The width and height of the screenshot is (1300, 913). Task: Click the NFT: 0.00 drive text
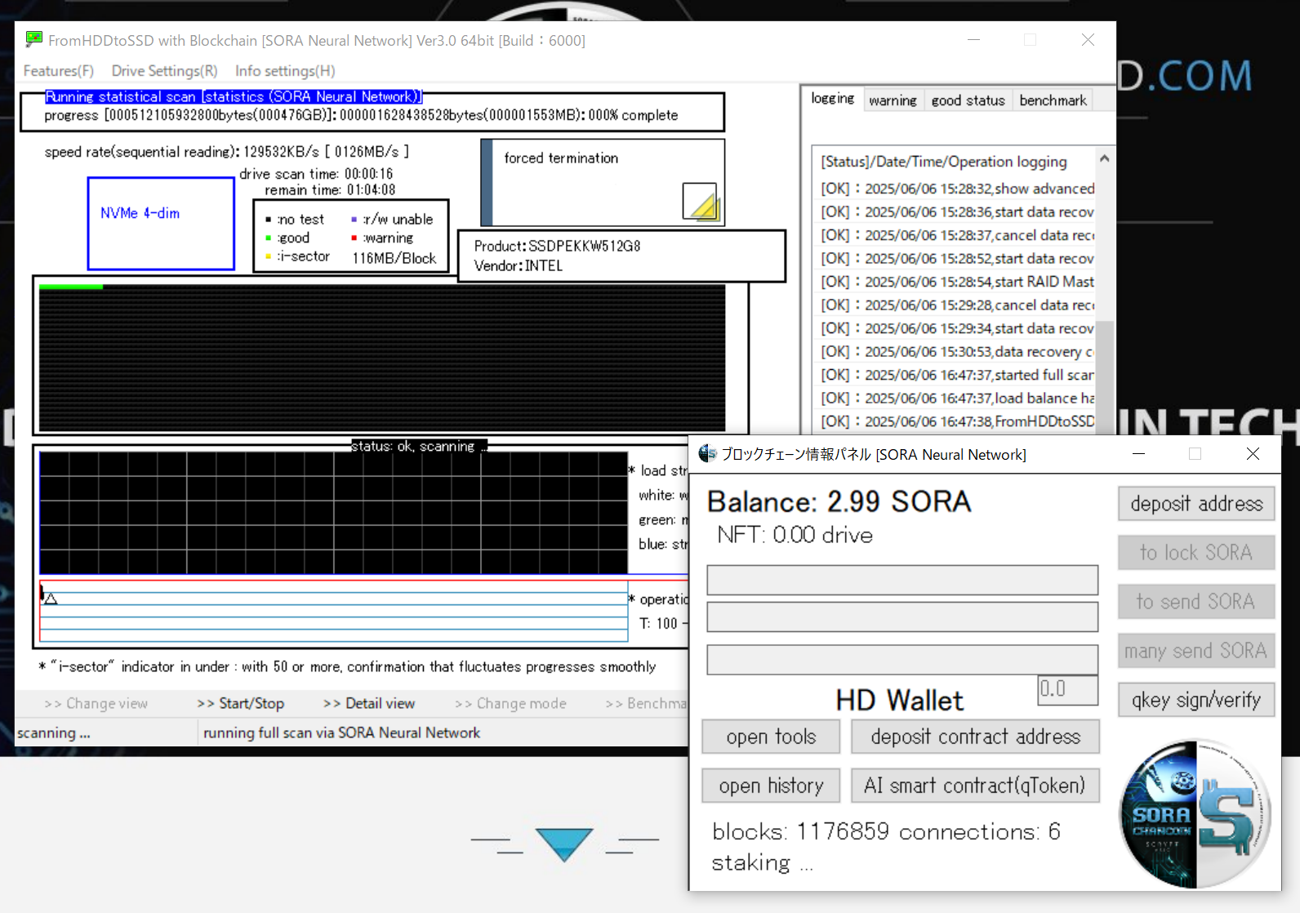795,535
